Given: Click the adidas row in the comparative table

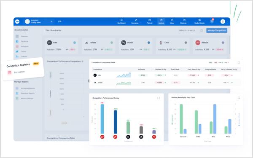Looking at the screenshot, I should pos(166,83).
